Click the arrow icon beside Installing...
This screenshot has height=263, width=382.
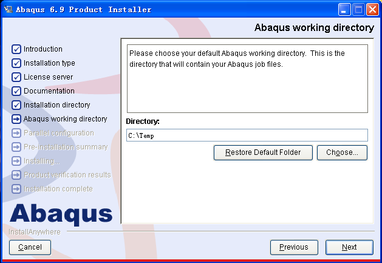tap(16, 161)
